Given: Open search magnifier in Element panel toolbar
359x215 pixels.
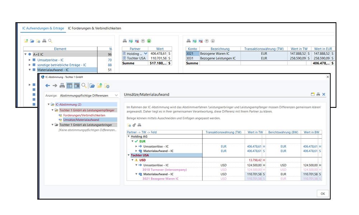Looking at the screenshot, I should pos(50,41).
